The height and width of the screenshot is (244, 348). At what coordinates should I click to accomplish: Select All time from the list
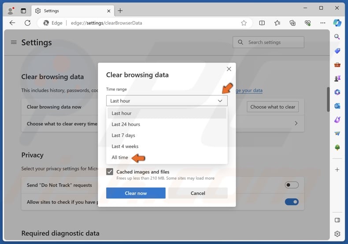click(120, 157)
